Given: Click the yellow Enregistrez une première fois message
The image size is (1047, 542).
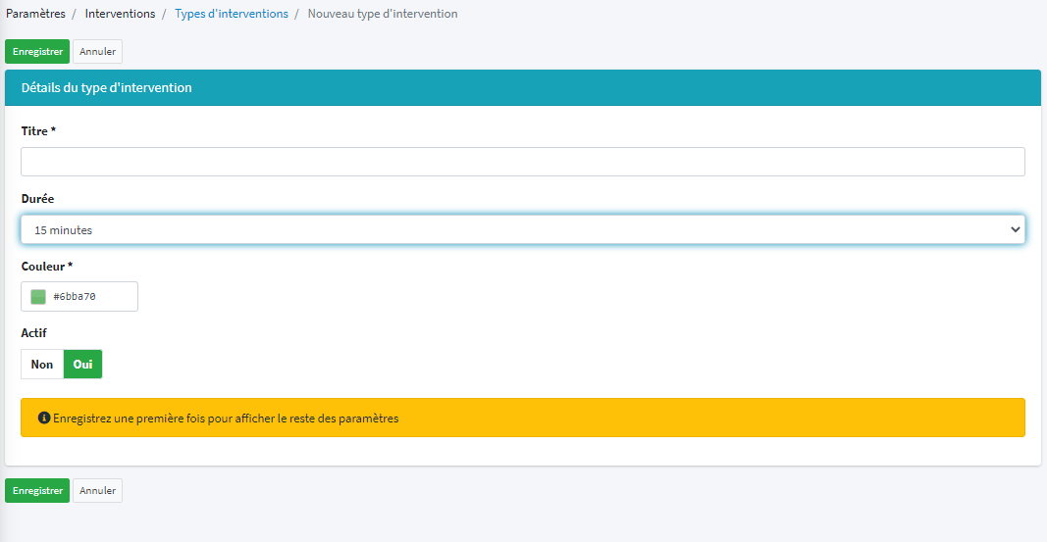Looking at the screenshot, I should [x=226, y=419].
